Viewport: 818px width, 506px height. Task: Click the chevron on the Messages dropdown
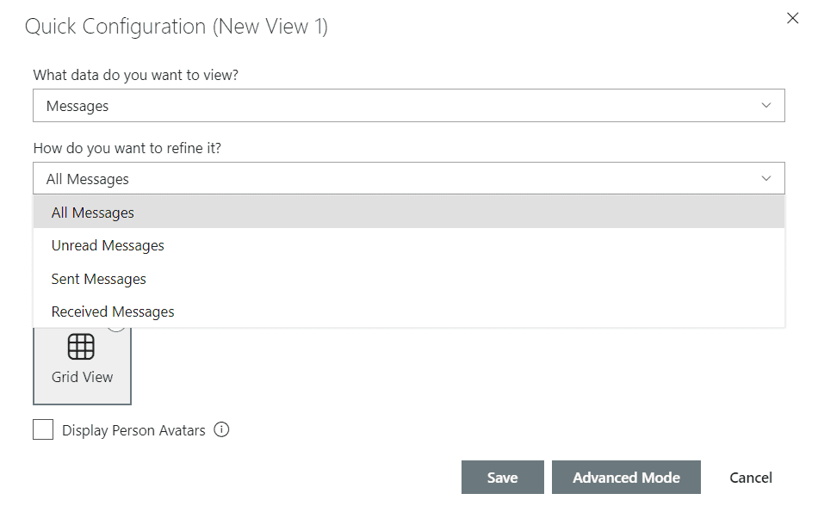(766, 105)
